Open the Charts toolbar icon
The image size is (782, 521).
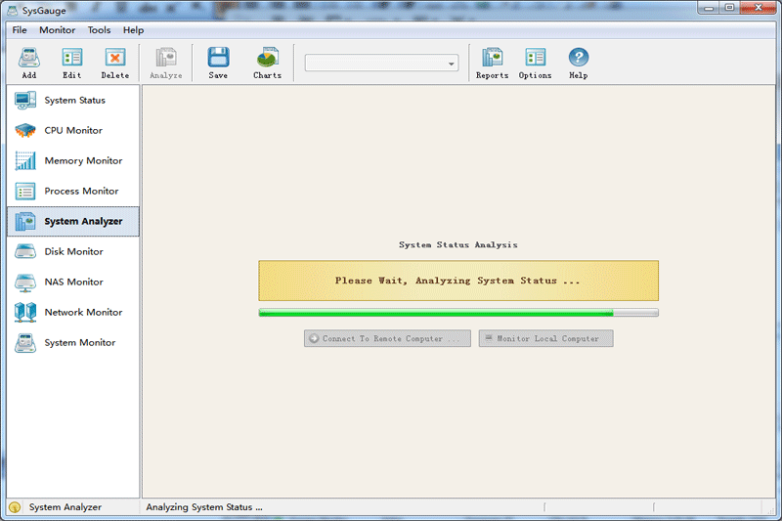[267, 63]
